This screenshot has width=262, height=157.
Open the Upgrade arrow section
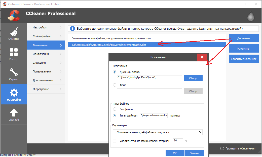point(14,114)
